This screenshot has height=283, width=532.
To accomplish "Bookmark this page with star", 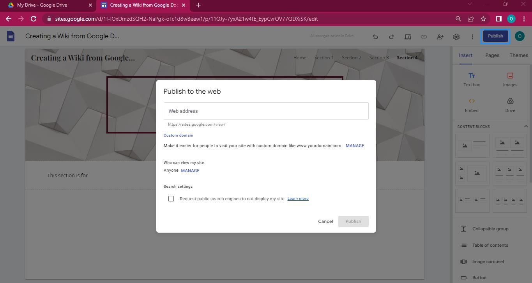I will [483, 19].
